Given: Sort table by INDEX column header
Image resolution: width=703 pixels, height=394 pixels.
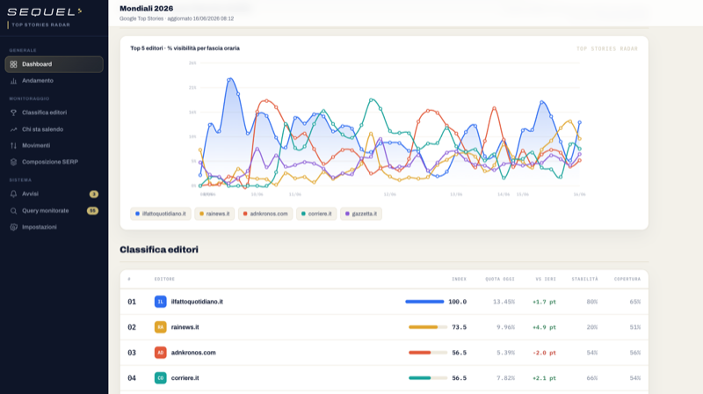Looking at the screenshot, I should pos(459,279).
